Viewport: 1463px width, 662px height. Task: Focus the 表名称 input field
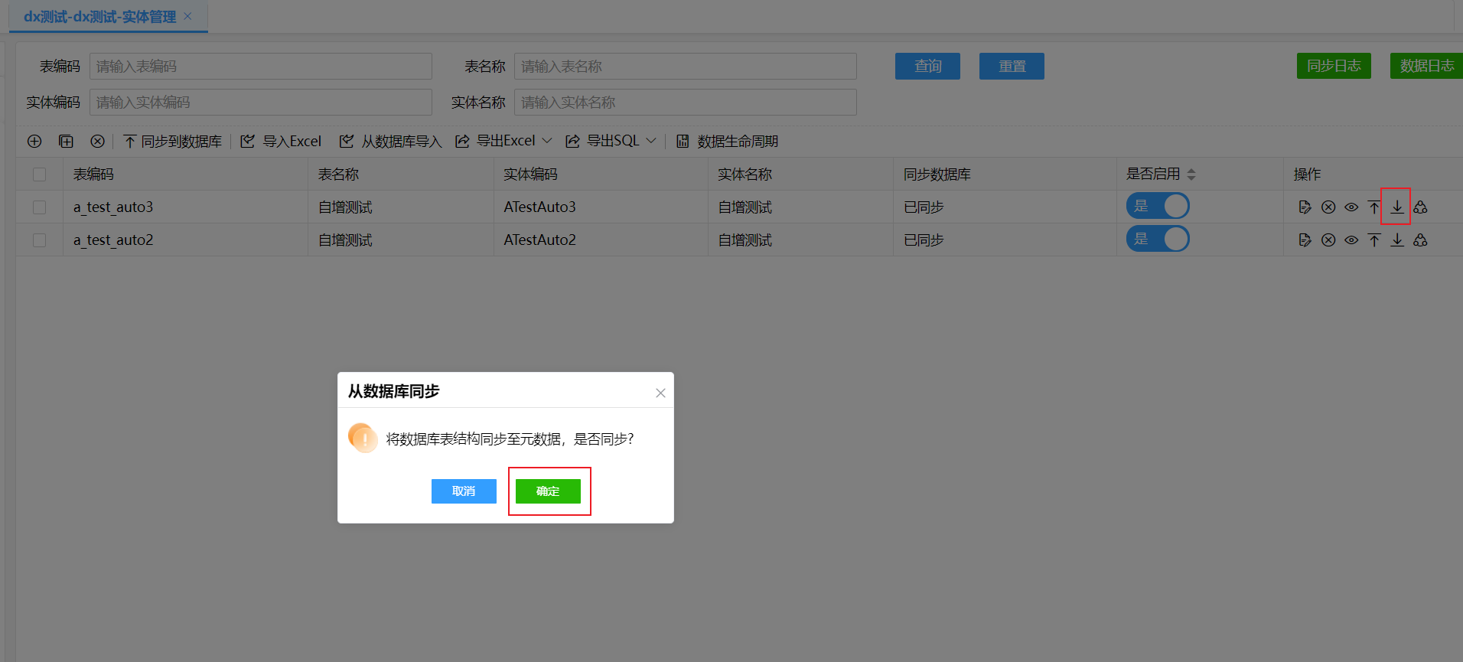pos(686,67)
